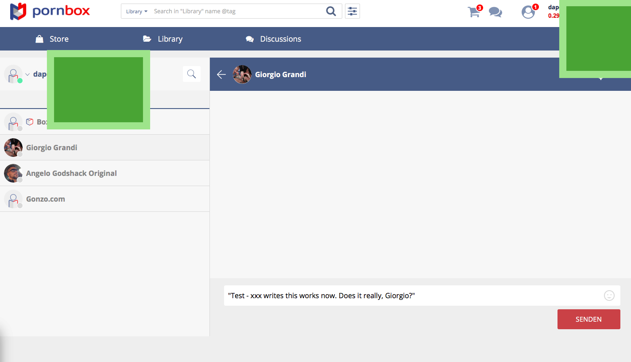Screen dimensions: 631x362
Task: Click Giorgio Grandi avatar in chat header
Action: (x=242, y=74)
